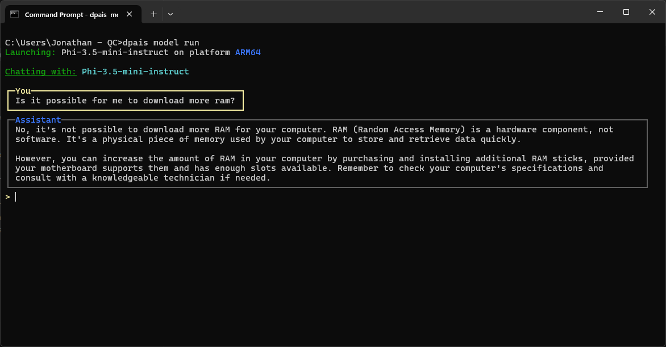Viewport: 666px width, 347px height.
Task: Click the blue ARM64 platform text
Action: coord(248,52)
